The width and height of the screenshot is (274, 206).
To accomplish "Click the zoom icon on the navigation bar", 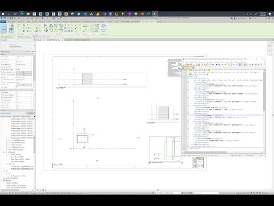I will tap(269, 50).
